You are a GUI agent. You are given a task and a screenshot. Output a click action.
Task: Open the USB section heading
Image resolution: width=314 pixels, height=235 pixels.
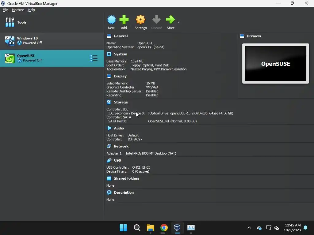click(x=117, y=160)
